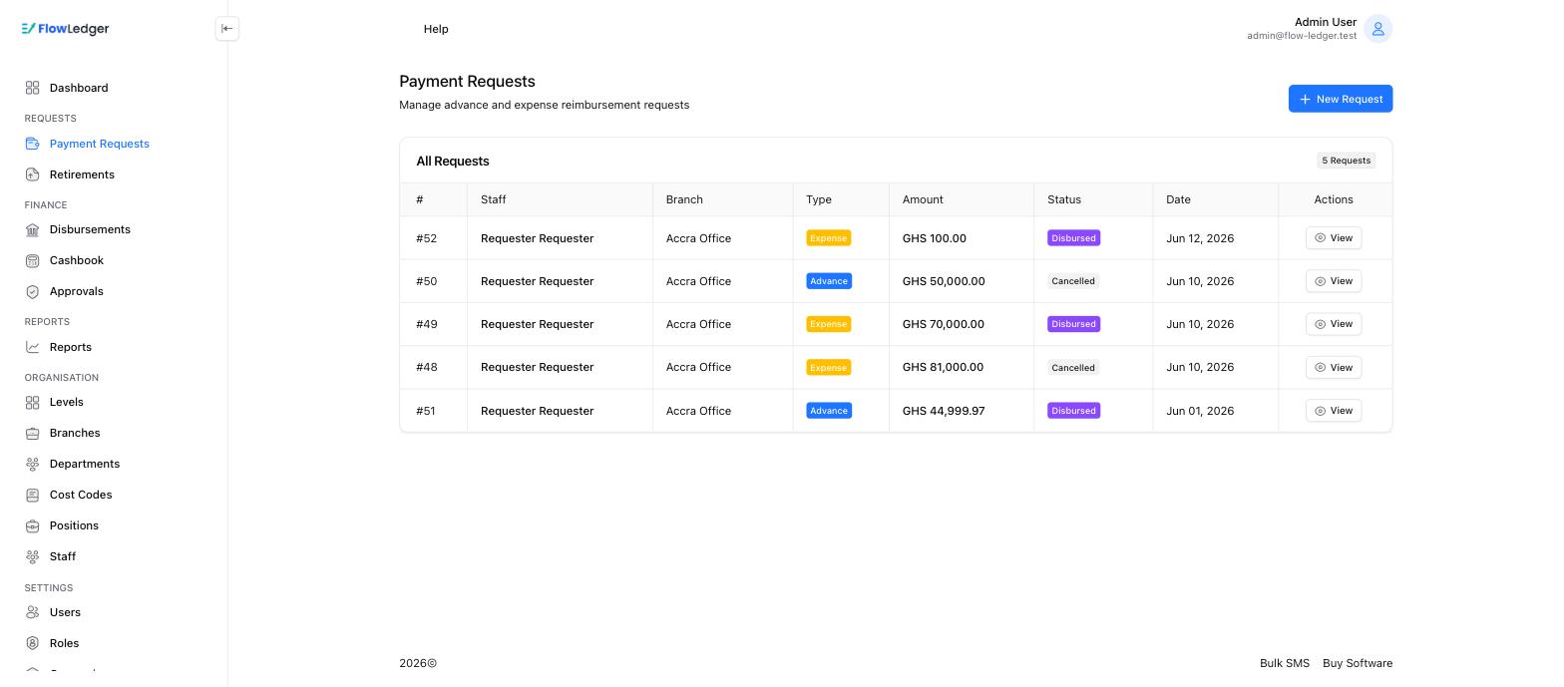The height and width of the screenshot is (687, 1564).
Task: Go to Retirements in the sidebar
Action: (x=82, y=174)
